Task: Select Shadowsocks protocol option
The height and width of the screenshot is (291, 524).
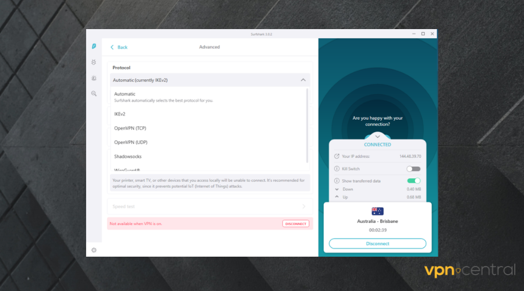Action: (x=128, y=157)
